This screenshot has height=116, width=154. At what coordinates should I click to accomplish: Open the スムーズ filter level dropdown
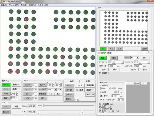(x=36, y=85)
